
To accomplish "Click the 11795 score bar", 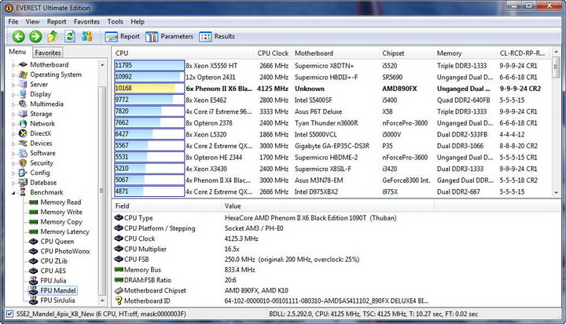I will [x=149, y=65].
